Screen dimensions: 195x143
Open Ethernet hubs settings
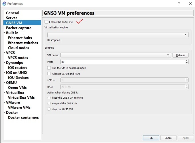point(20,38)
